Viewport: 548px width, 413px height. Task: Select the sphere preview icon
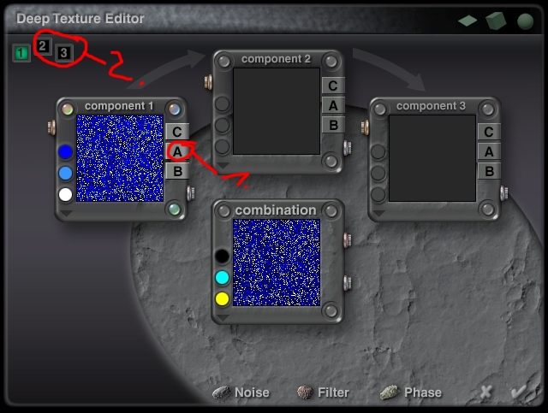[x=525, y=21]
